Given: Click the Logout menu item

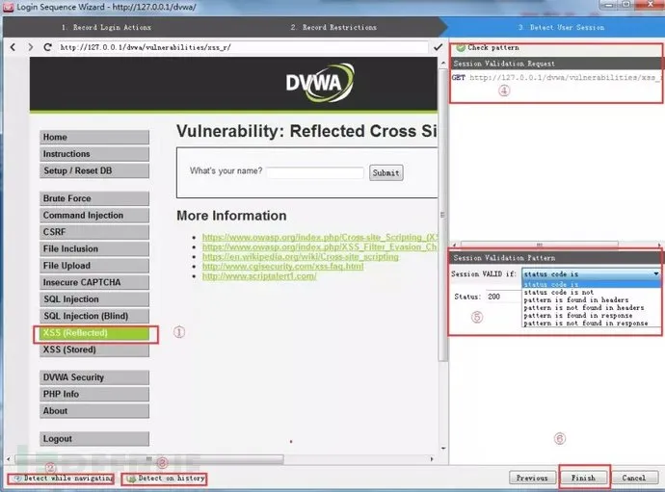Looking at the screenshot, I should pyautogui.click(x=94, y=439).
